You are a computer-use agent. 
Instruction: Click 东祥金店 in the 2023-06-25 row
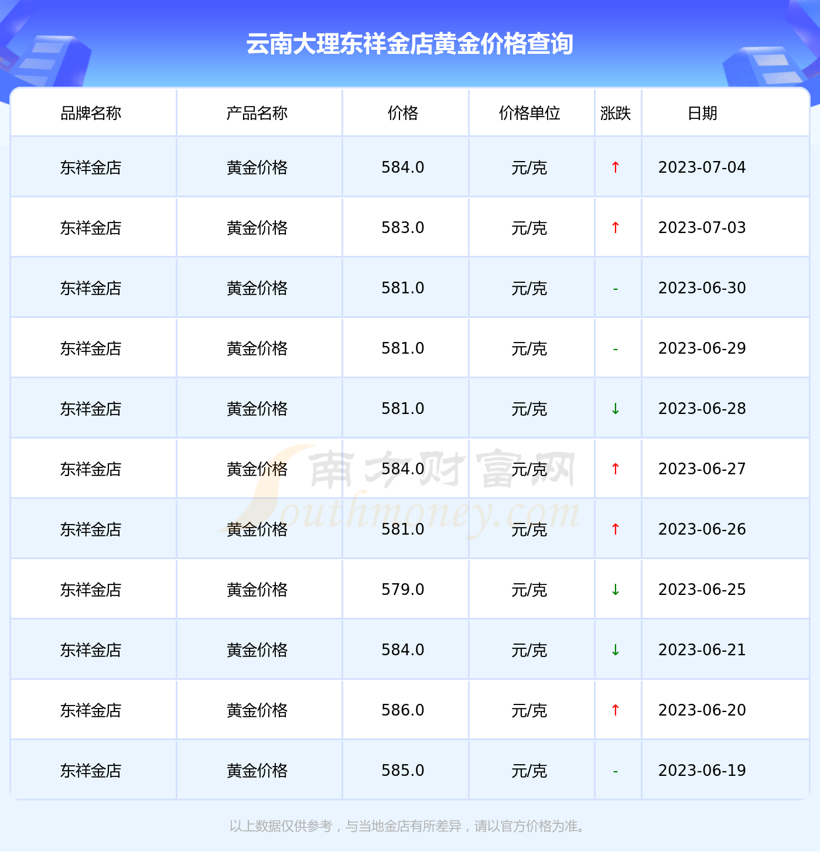click(x=91, y=590)
